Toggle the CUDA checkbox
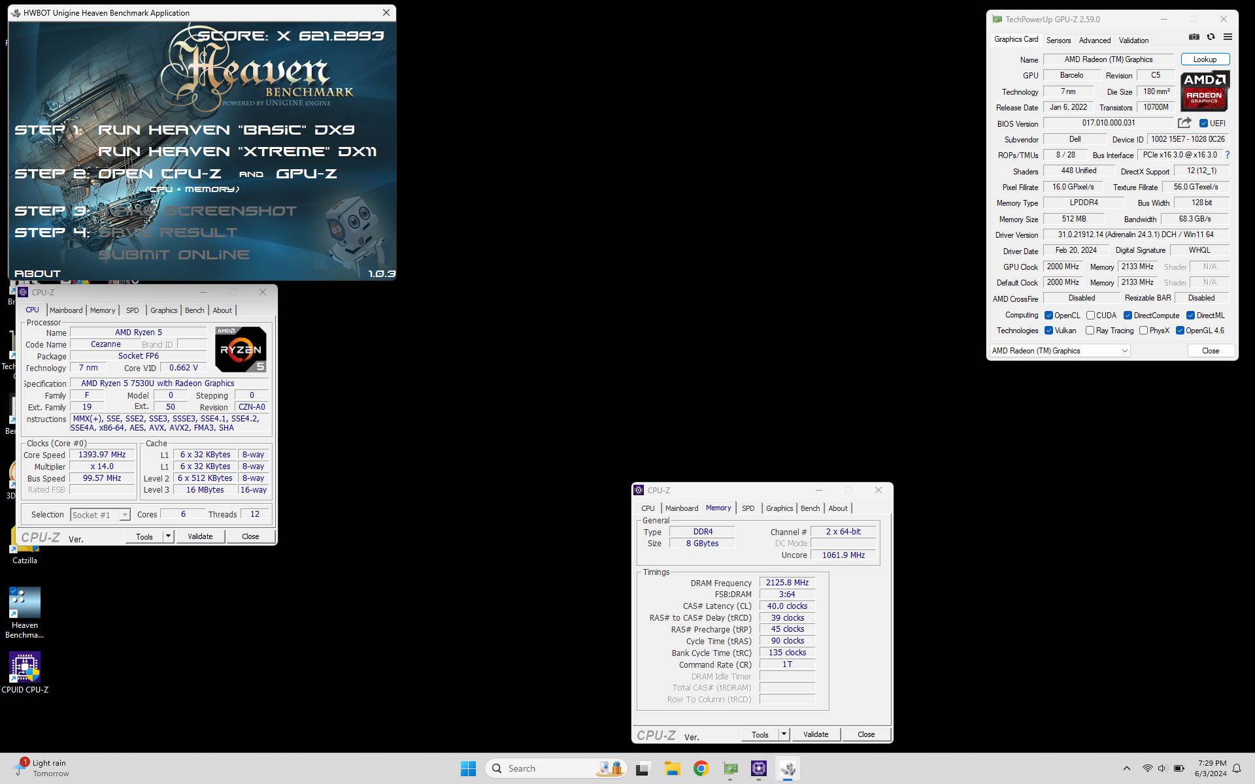This screenshot has width=1255, height=784. [x=1090, y=315]
